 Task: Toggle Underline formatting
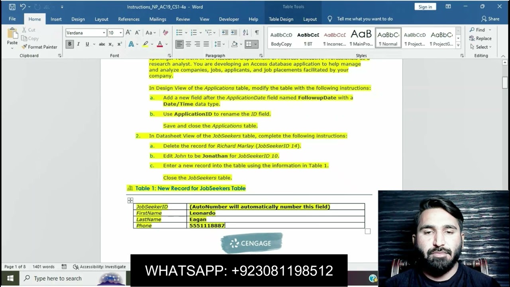(87, 44)
